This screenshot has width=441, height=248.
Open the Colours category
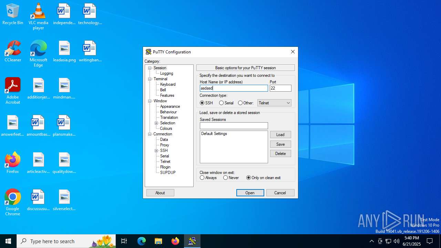166,128
